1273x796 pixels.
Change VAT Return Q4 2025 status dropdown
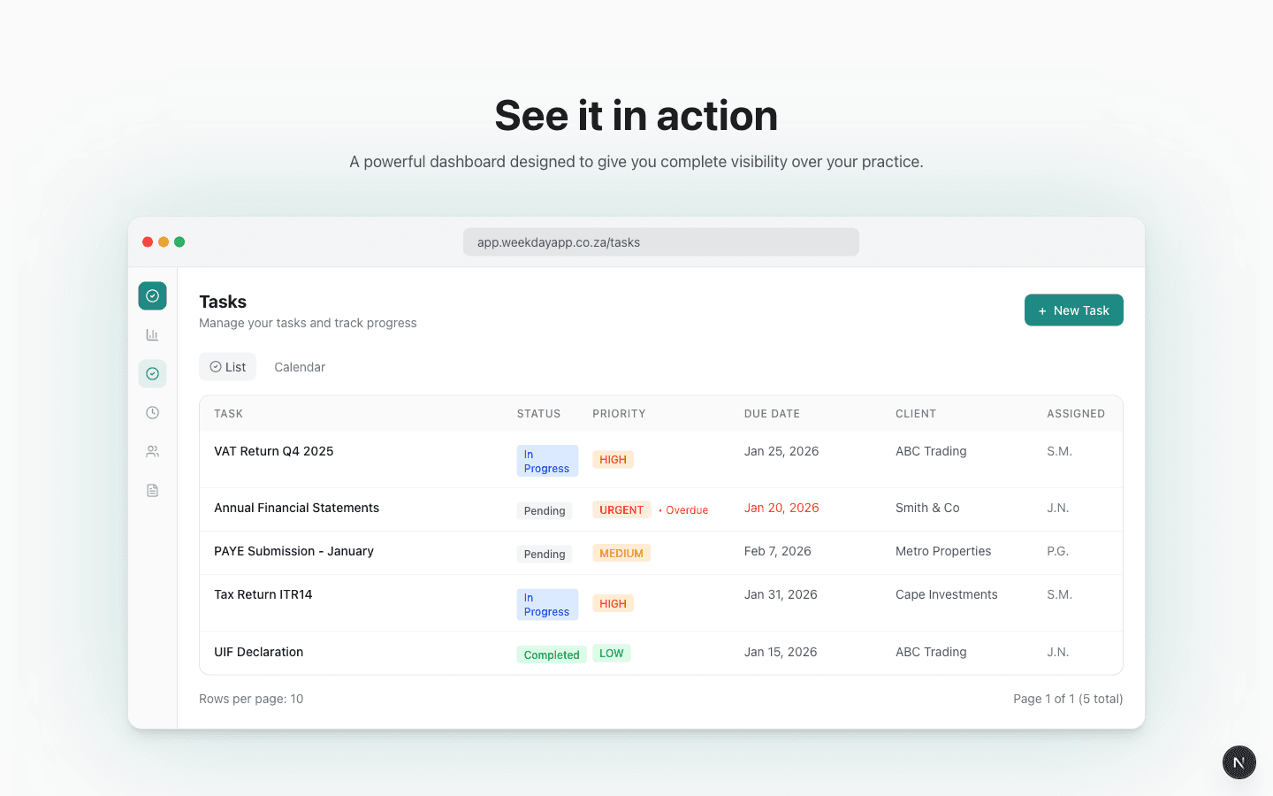pyautogui.click(x=546, y=461)
